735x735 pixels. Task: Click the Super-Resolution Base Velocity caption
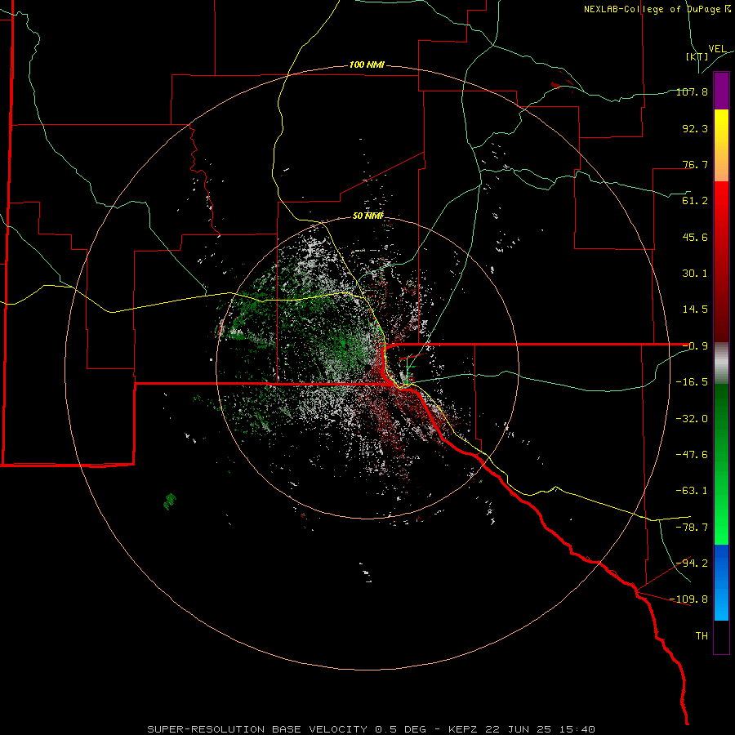pyautogui.click(x=372, y=729)
